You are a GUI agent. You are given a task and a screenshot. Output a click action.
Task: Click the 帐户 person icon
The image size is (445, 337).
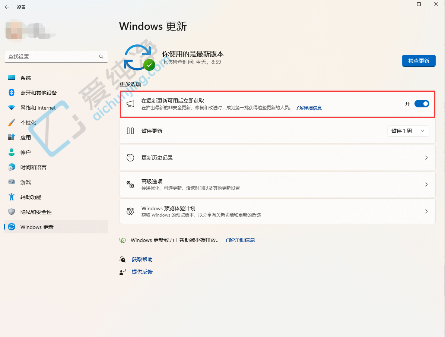pos(10,152)
